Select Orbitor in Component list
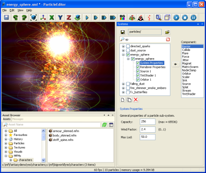 click(x=186, y=74)
